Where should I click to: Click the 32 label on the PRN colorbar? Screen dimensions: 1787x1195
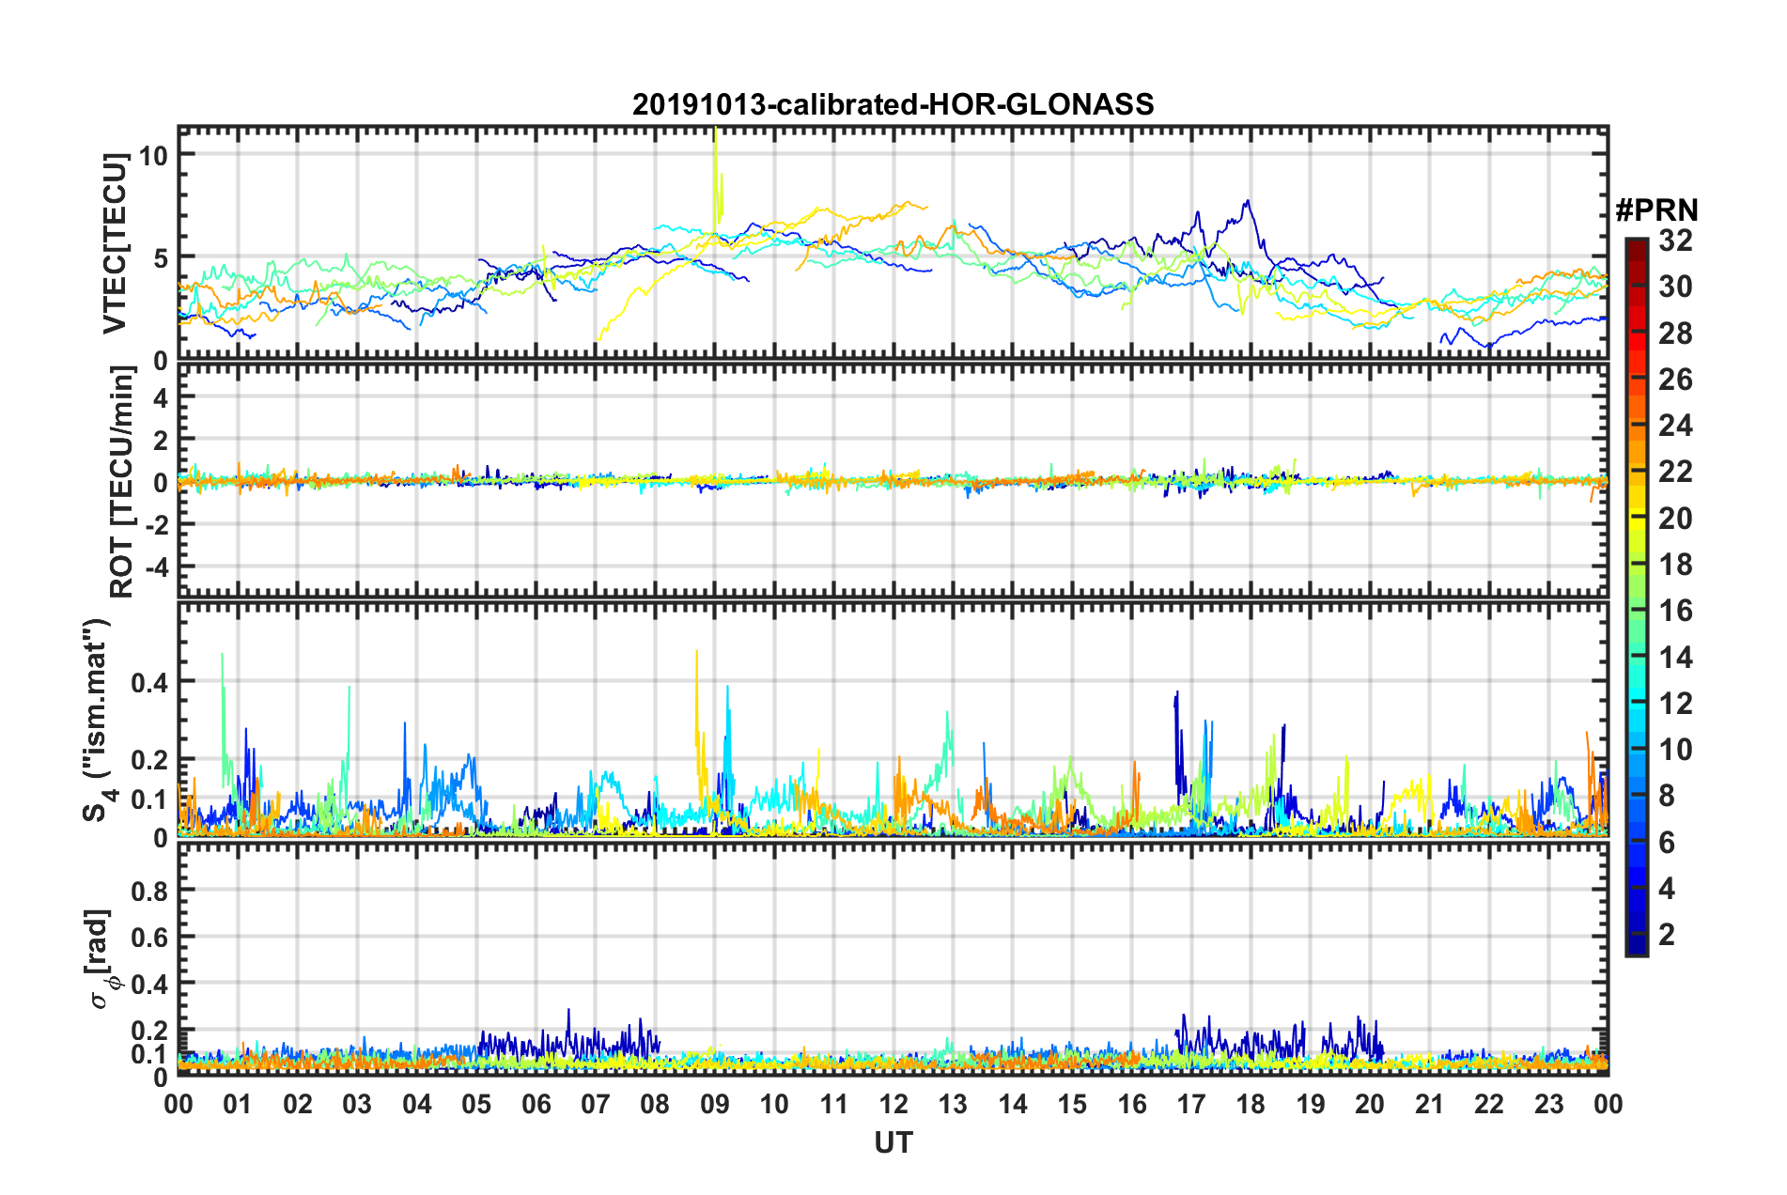1675,241
